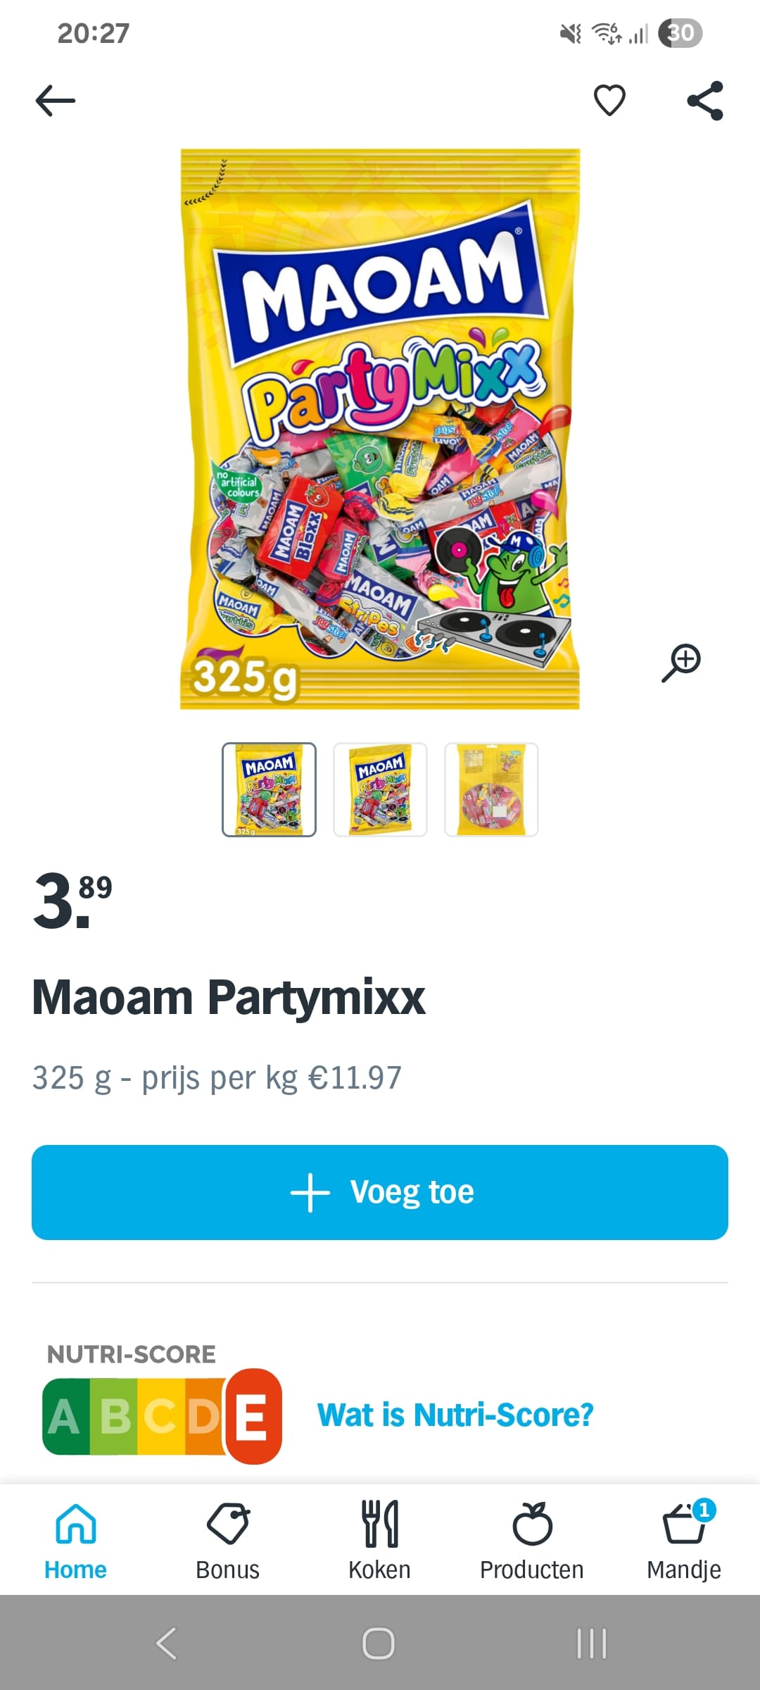Tap the Voeg toe button

(380, 1192)
